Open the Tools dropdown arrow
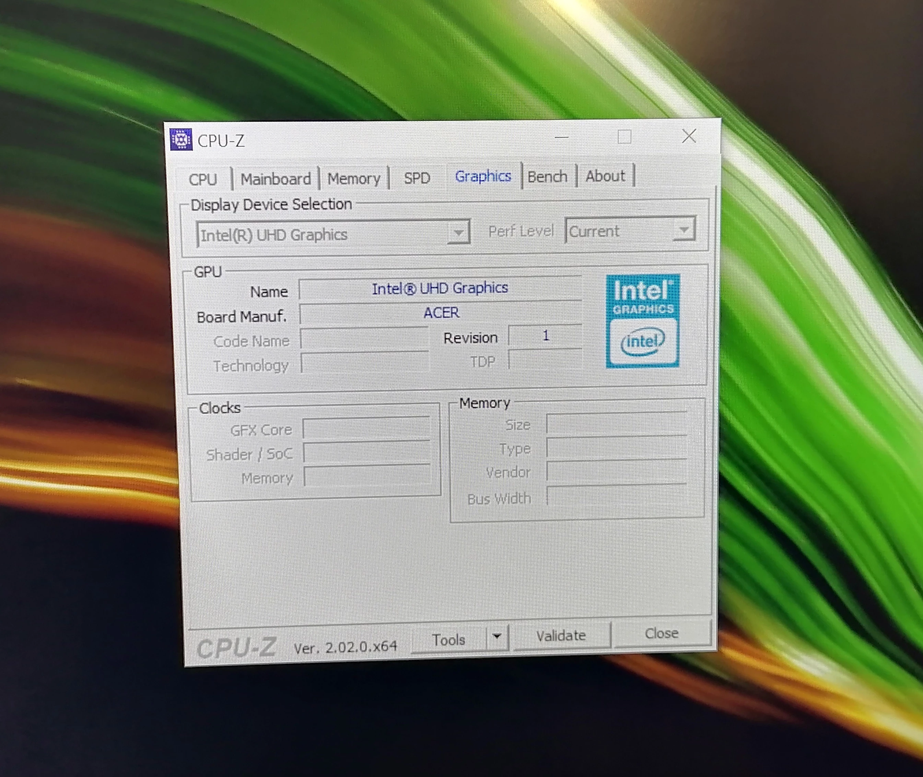Viewport: 923px width, 777px height. point(497,636)
